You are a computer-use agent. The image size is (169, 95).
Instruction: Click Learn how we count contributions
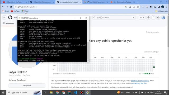click(64, 74)
